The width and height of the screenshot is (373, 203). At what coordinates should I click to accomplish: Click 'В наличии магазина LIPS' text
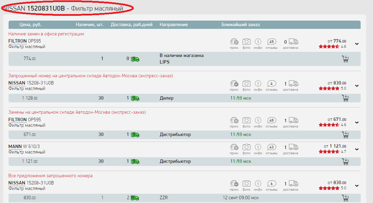[x=182, y=59]
